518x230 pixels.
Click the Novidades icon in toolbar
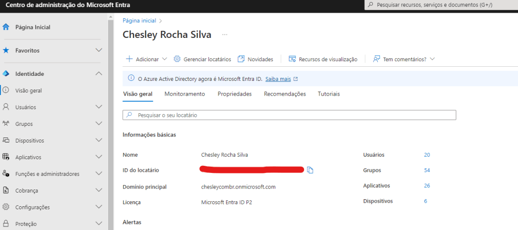(x=241, y=59)
